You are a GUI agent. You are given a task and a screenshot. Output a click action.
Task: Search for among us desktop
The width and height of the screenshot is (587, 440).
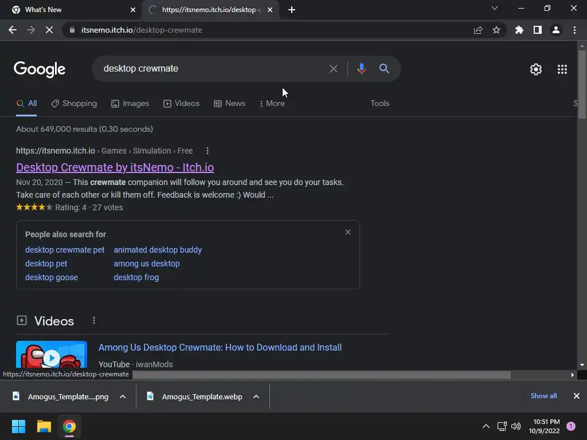coord(147,264)
